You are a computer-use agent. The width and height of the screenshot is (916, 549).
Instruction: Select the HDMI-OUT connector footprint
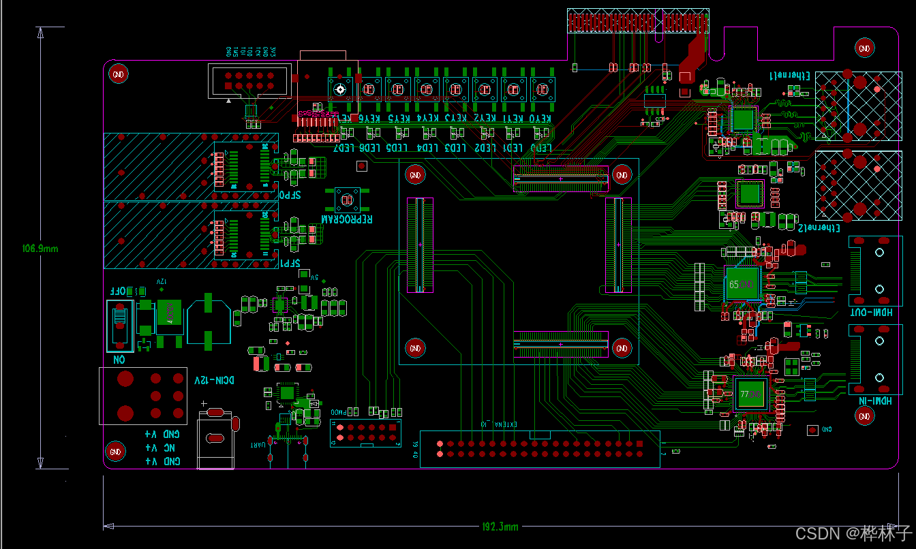pos(875,270)
